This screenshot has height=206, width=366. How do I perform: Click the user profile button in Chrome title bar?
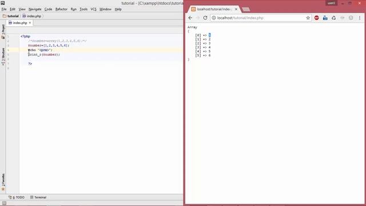coord(332,3)
